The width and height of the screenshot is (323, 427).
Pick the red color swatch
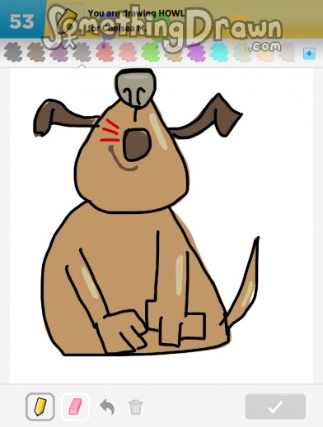pyautogui.click(x=105, y=52)
